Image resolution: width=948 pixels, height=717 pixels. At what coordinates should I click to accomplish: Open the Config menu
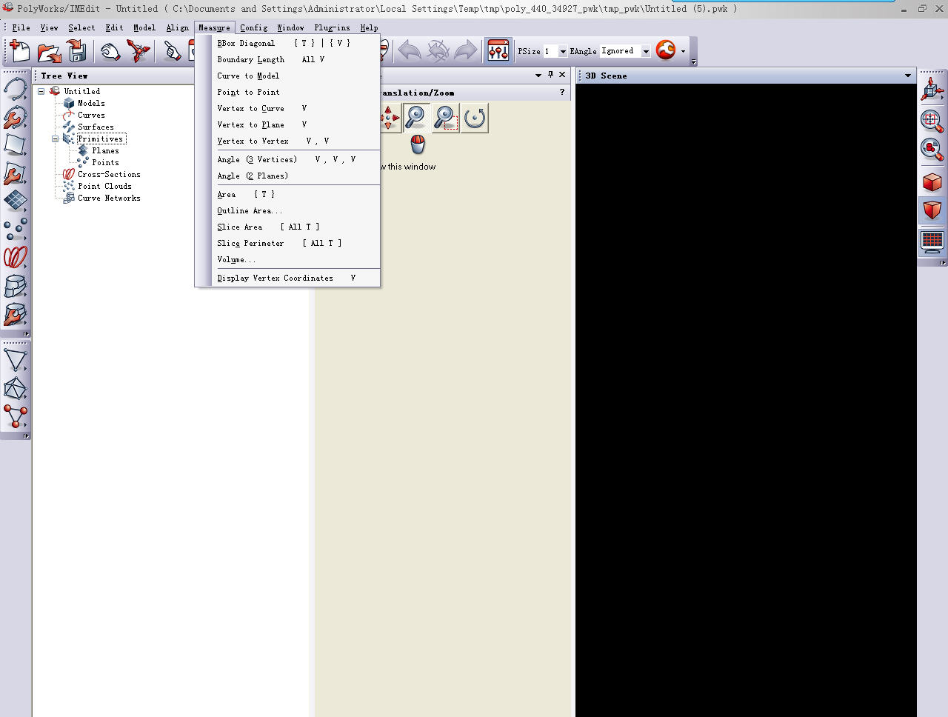pos(253,27)
